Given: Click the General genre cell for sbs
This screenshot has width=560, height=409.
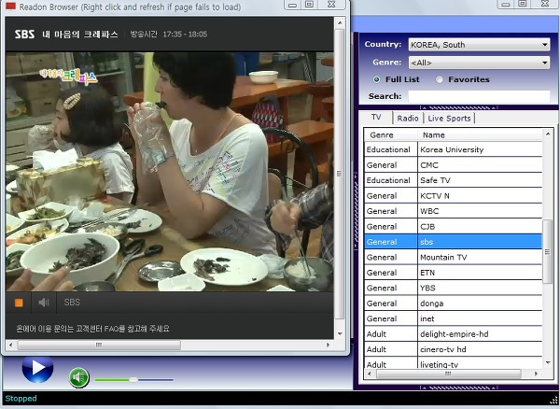Looking at the screenshot, I should [x=391, y=242].
